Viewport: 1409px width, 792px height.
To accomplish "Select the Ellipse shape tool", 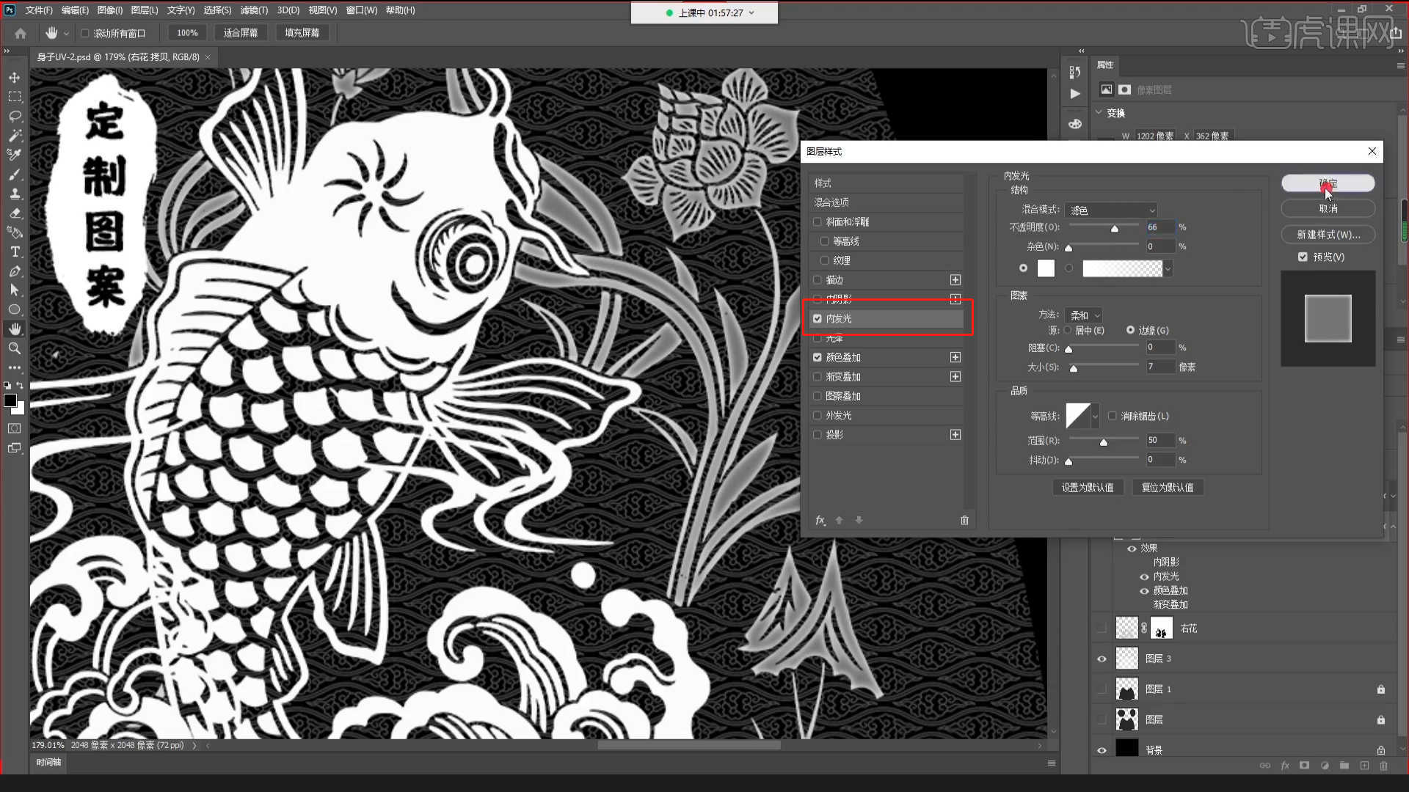I will click(15, 309).
